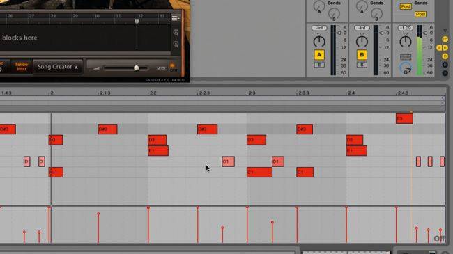Zoom in on the song track
This screenshot has width=453, height=254.
pos(176,32)
